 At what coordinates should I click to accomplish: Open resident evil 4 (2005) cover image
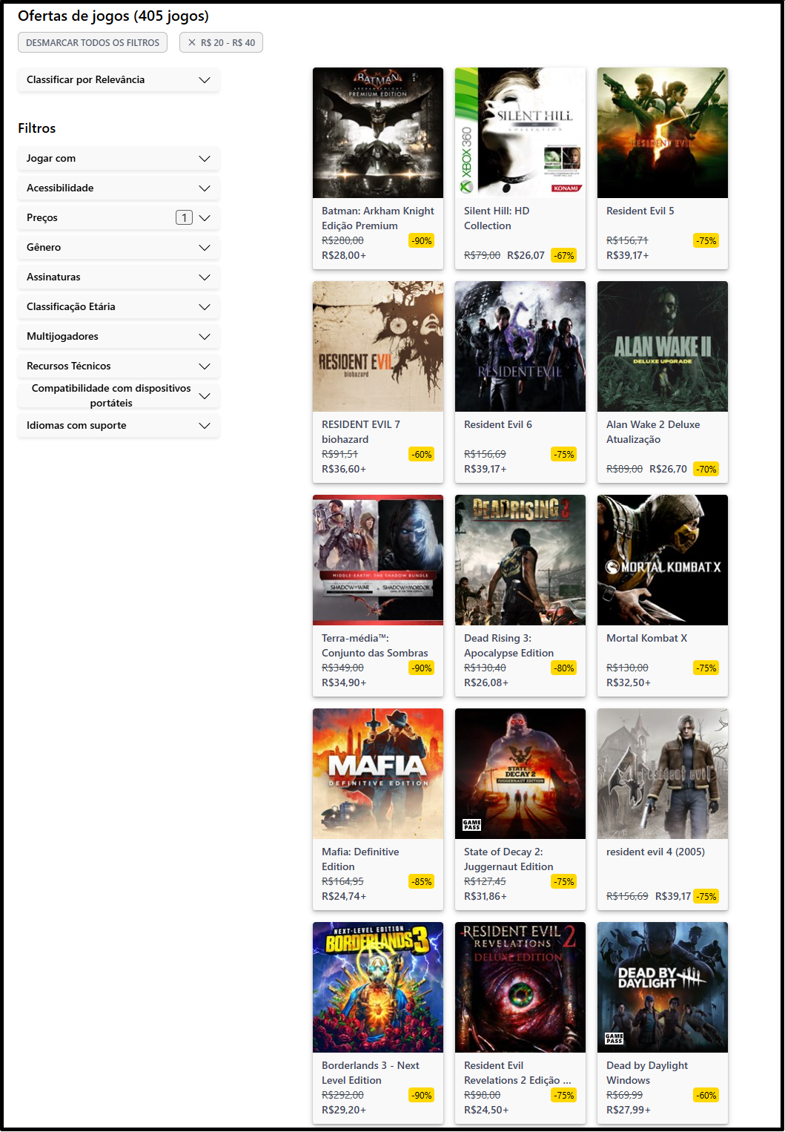pos(663,774)
